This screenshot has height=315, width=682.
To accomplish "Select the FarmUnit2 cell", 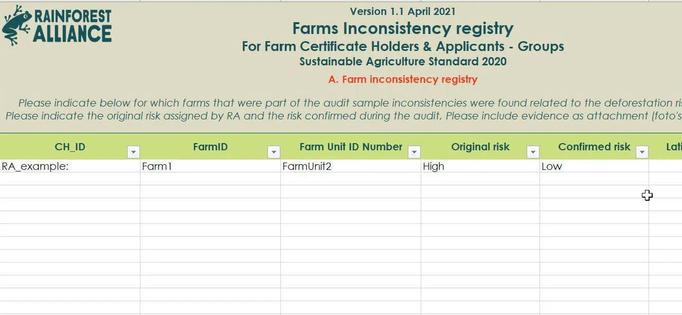I will click(x=351, y=166).
